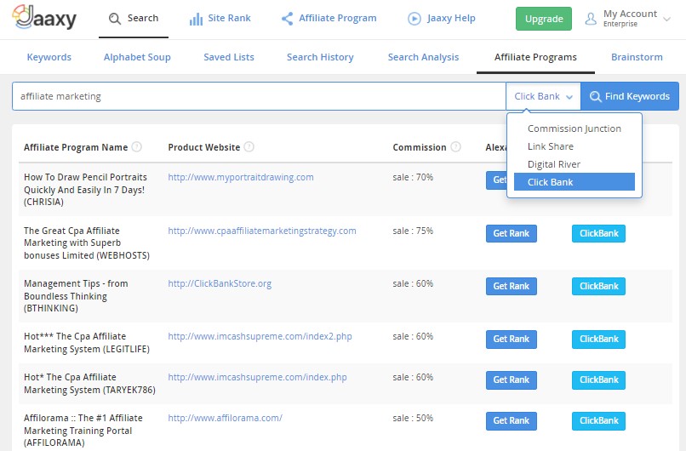The height and width of the screenshot is (451, 686).
Task: Click ClickBank button for BTHINKING program
Action: pos(598,287)
